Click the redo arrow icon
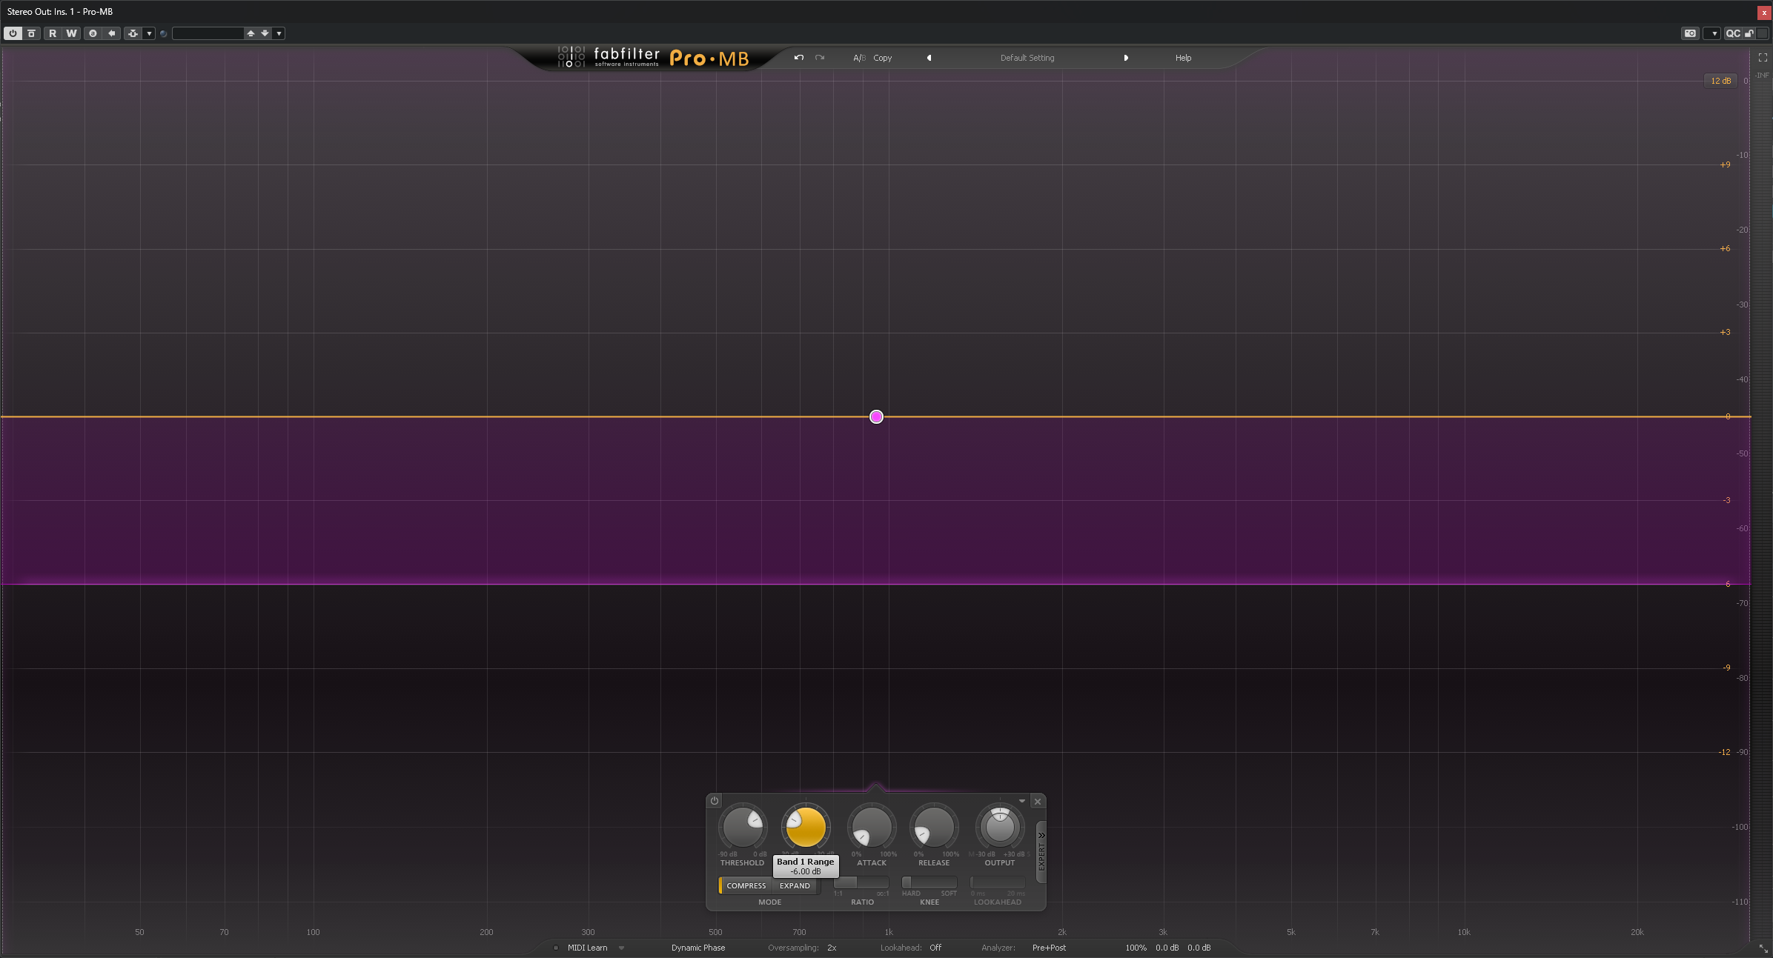1773x958 pixels. 820,58
